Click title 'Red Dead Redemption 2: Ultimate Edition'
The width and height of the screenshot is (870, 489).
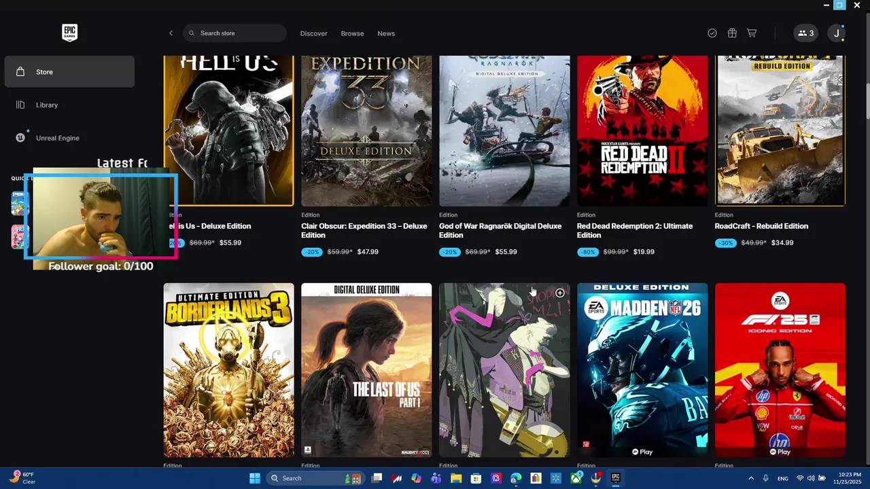click(x=635, y=230)
